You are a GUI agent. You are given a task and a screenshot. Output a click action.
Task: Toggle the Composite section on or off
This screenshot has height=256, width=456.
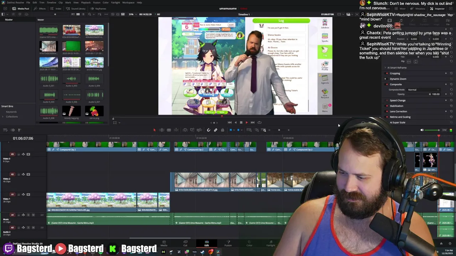pyautogui.click(x=387, y=84)
